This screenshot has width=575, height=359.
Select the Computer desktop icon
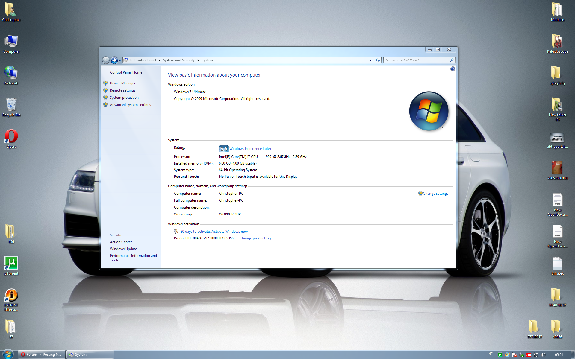tap(11, 44)
